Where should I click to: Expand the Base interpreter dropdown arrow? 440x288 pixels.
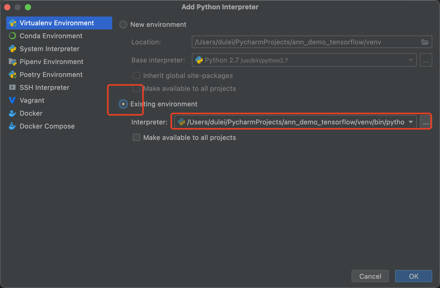click(411, 60)
